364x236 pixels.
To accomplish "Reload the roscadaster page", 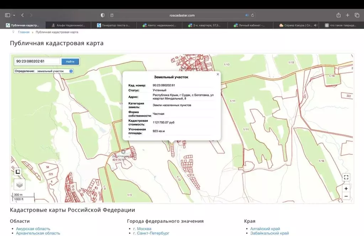I will pos(253,15).
